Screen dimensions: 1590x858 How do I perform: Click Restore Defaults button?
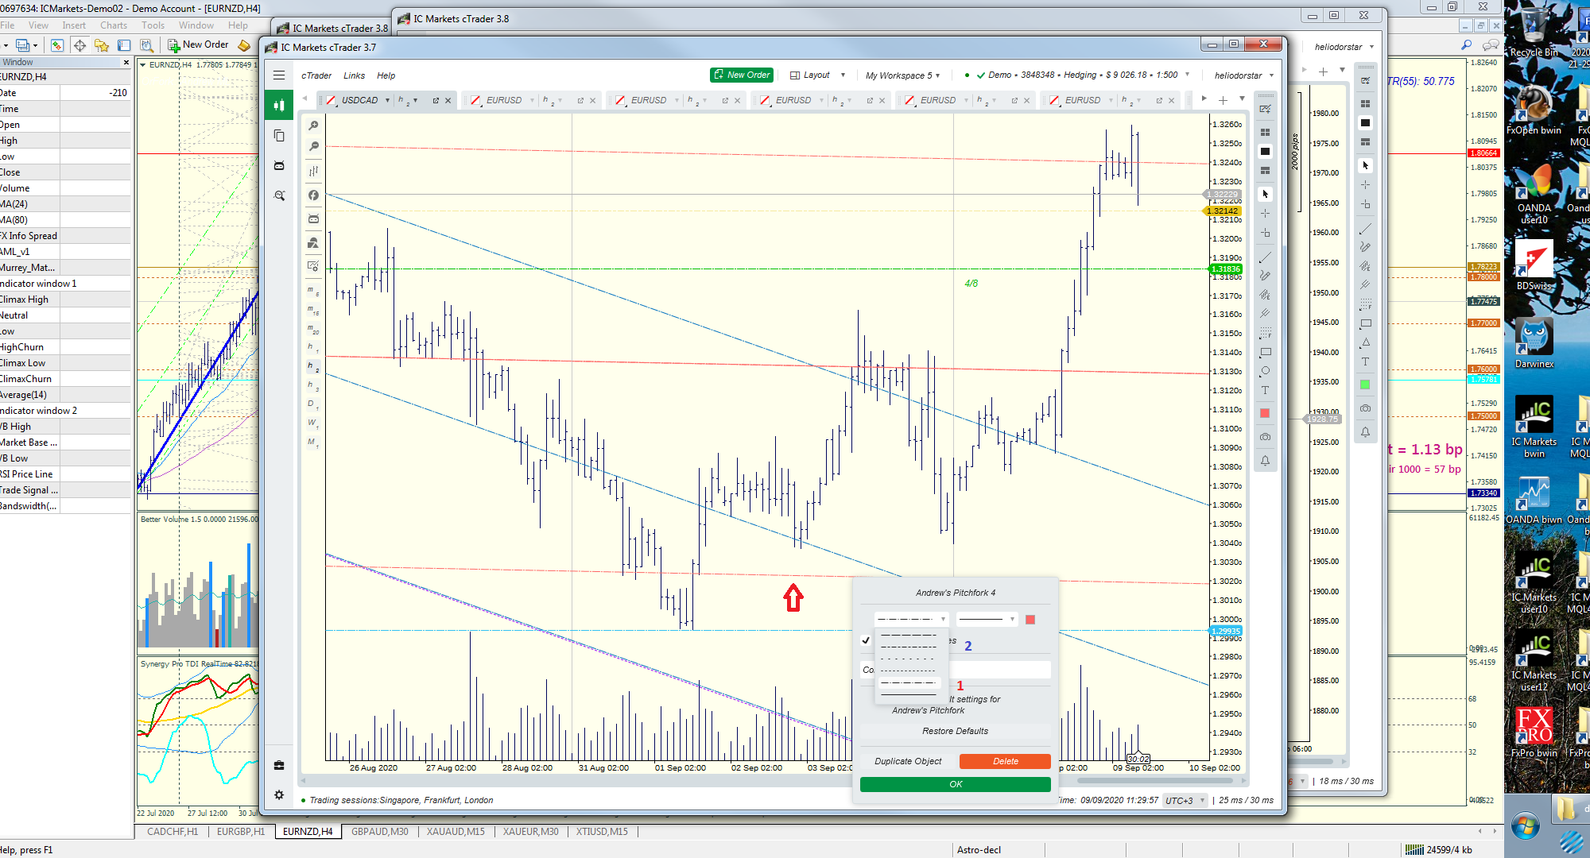[956, 731]
